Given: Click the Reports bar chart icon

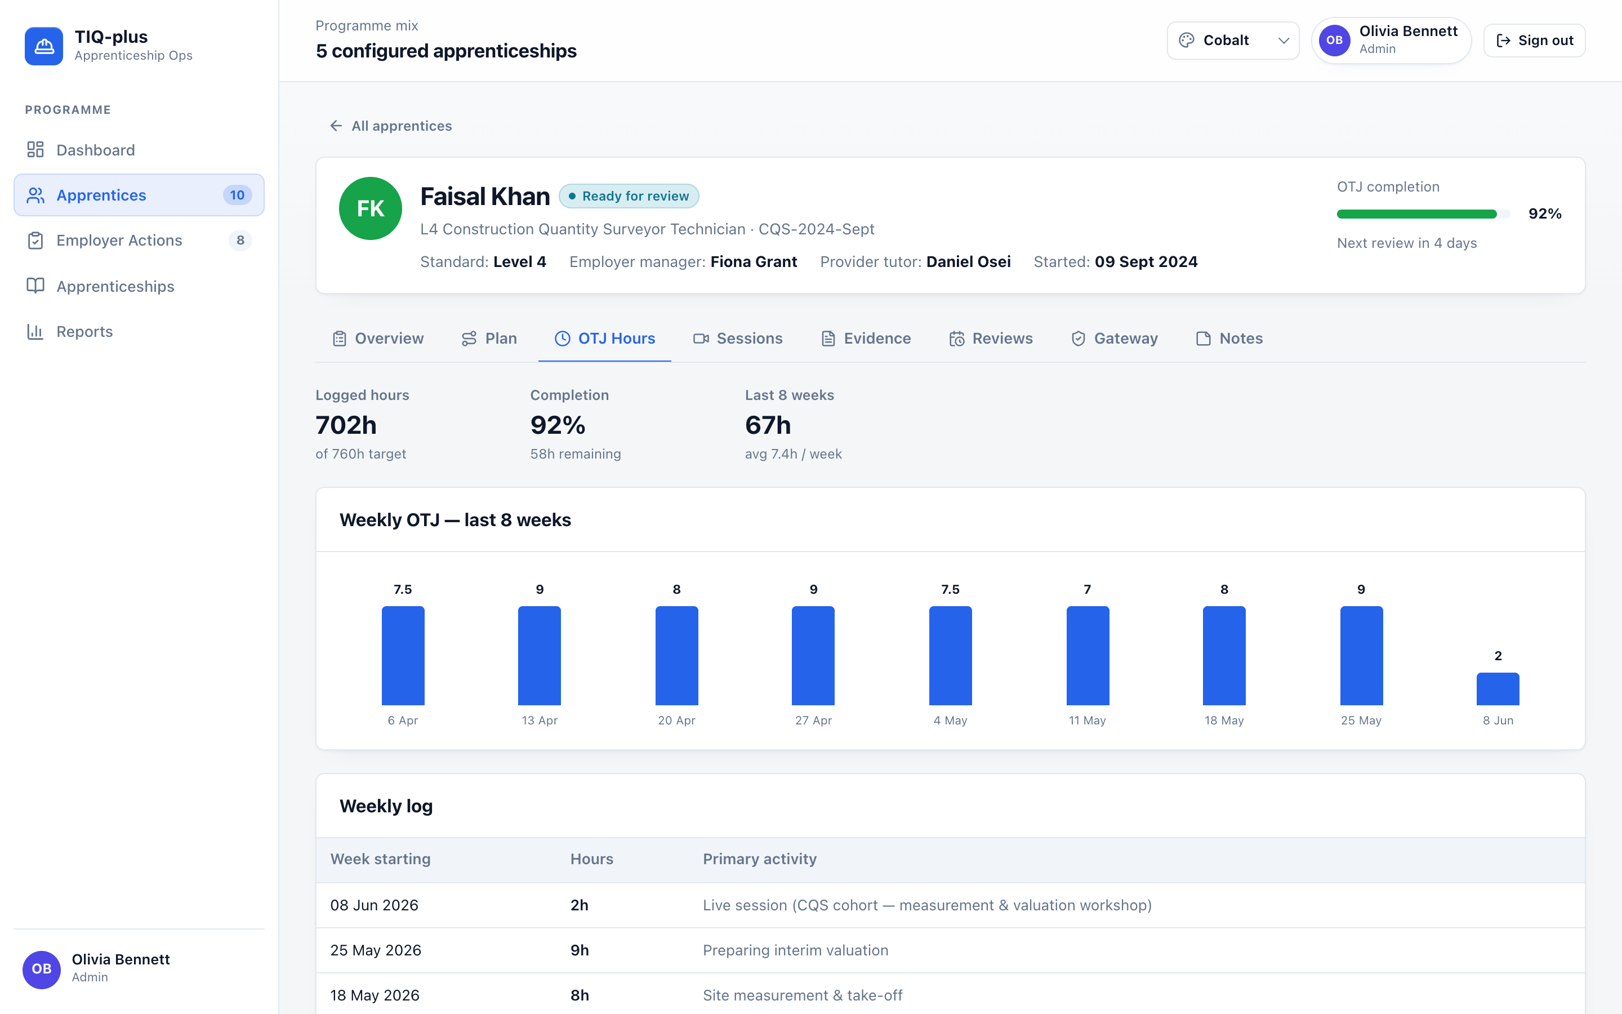Looking at the screenshot, I should click(35, 331).
